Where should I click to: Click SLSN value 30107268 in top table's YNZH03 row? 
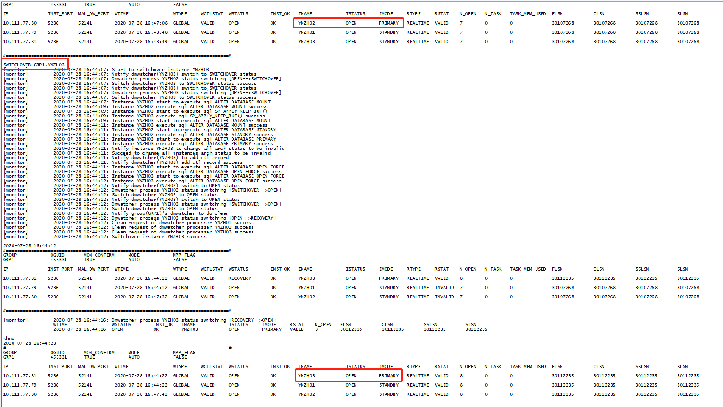click(x=688, y=41)
